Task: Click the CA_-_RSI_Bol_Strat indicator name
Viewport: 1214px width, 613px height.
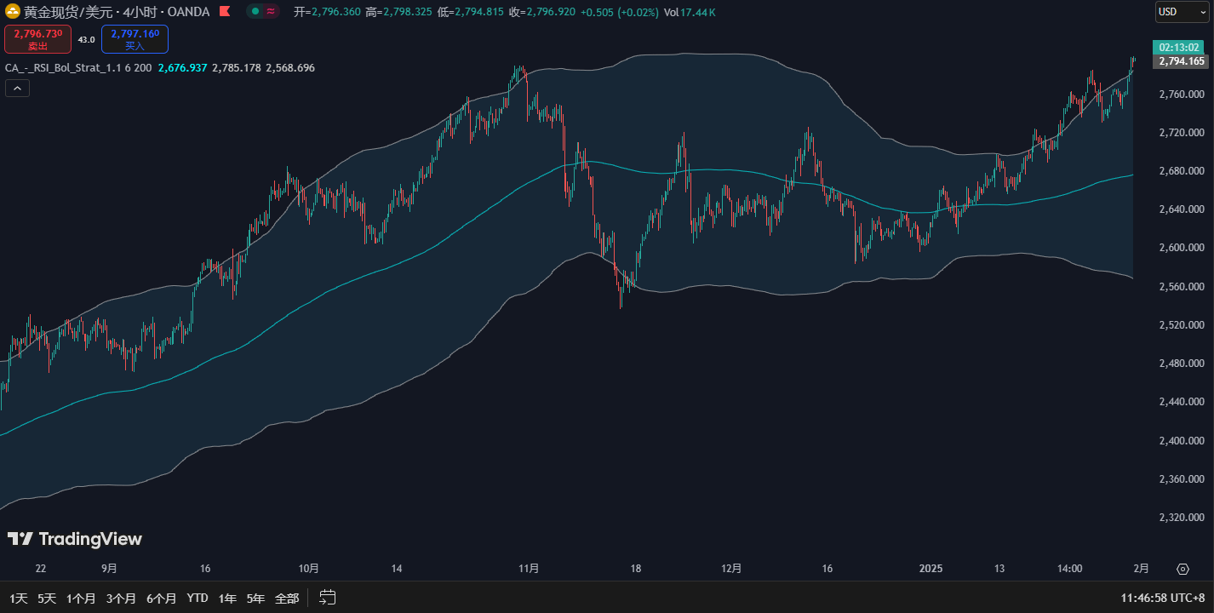Action: (77, 67)
